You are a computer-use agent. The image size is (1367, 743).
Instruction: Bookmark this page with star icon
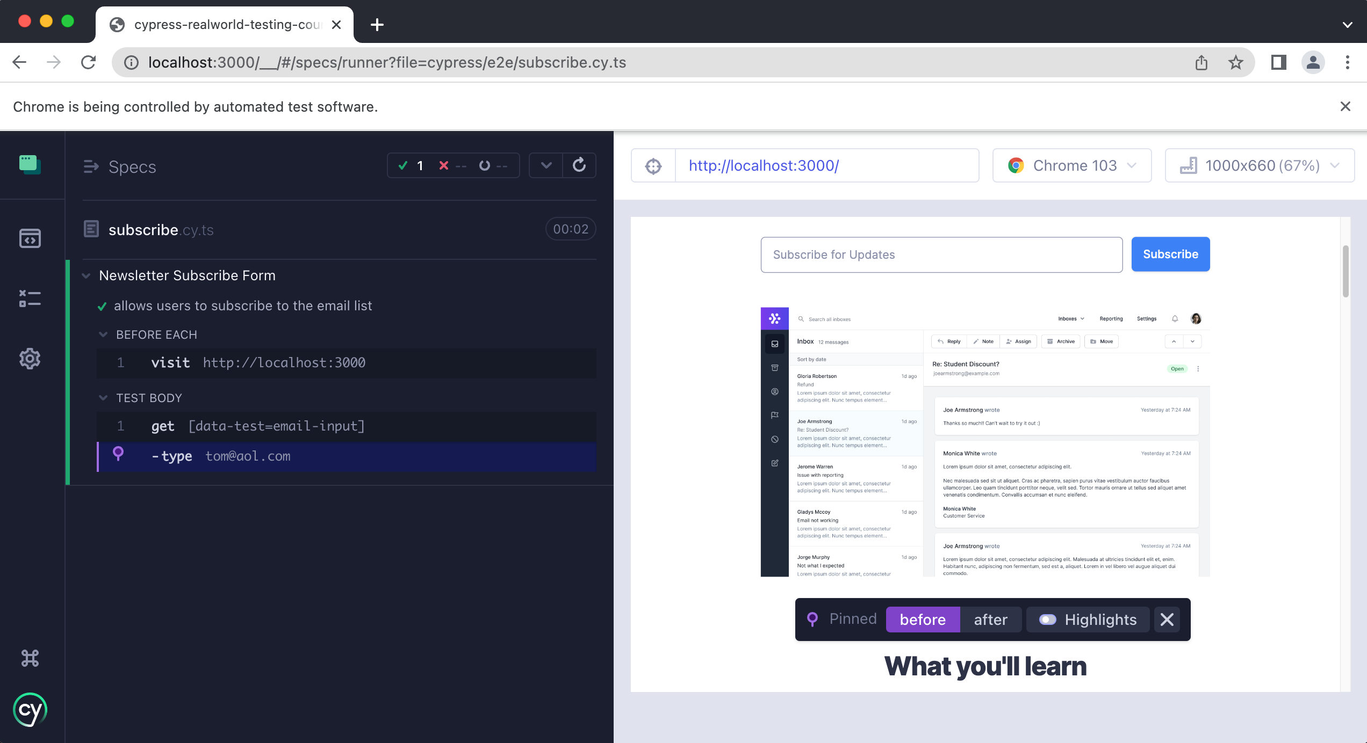pos(1236,63)
